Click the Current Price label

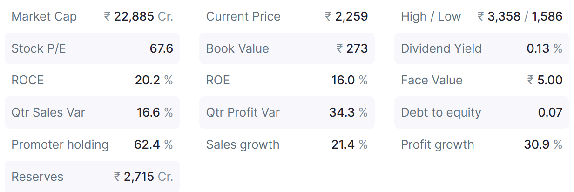click(243, 16)
